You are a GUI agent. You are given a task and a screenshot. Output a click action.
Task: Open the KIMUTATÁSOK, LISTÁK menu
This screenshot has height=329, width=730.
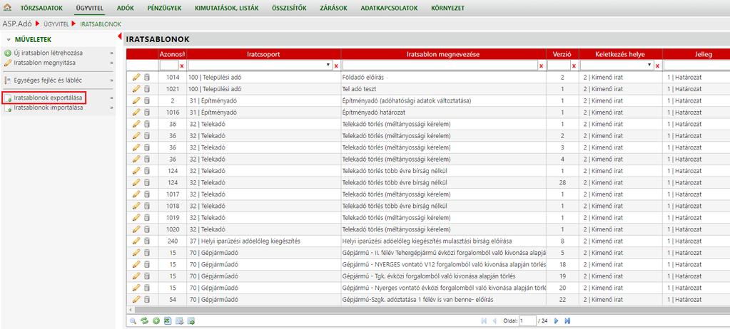(227, 8)
